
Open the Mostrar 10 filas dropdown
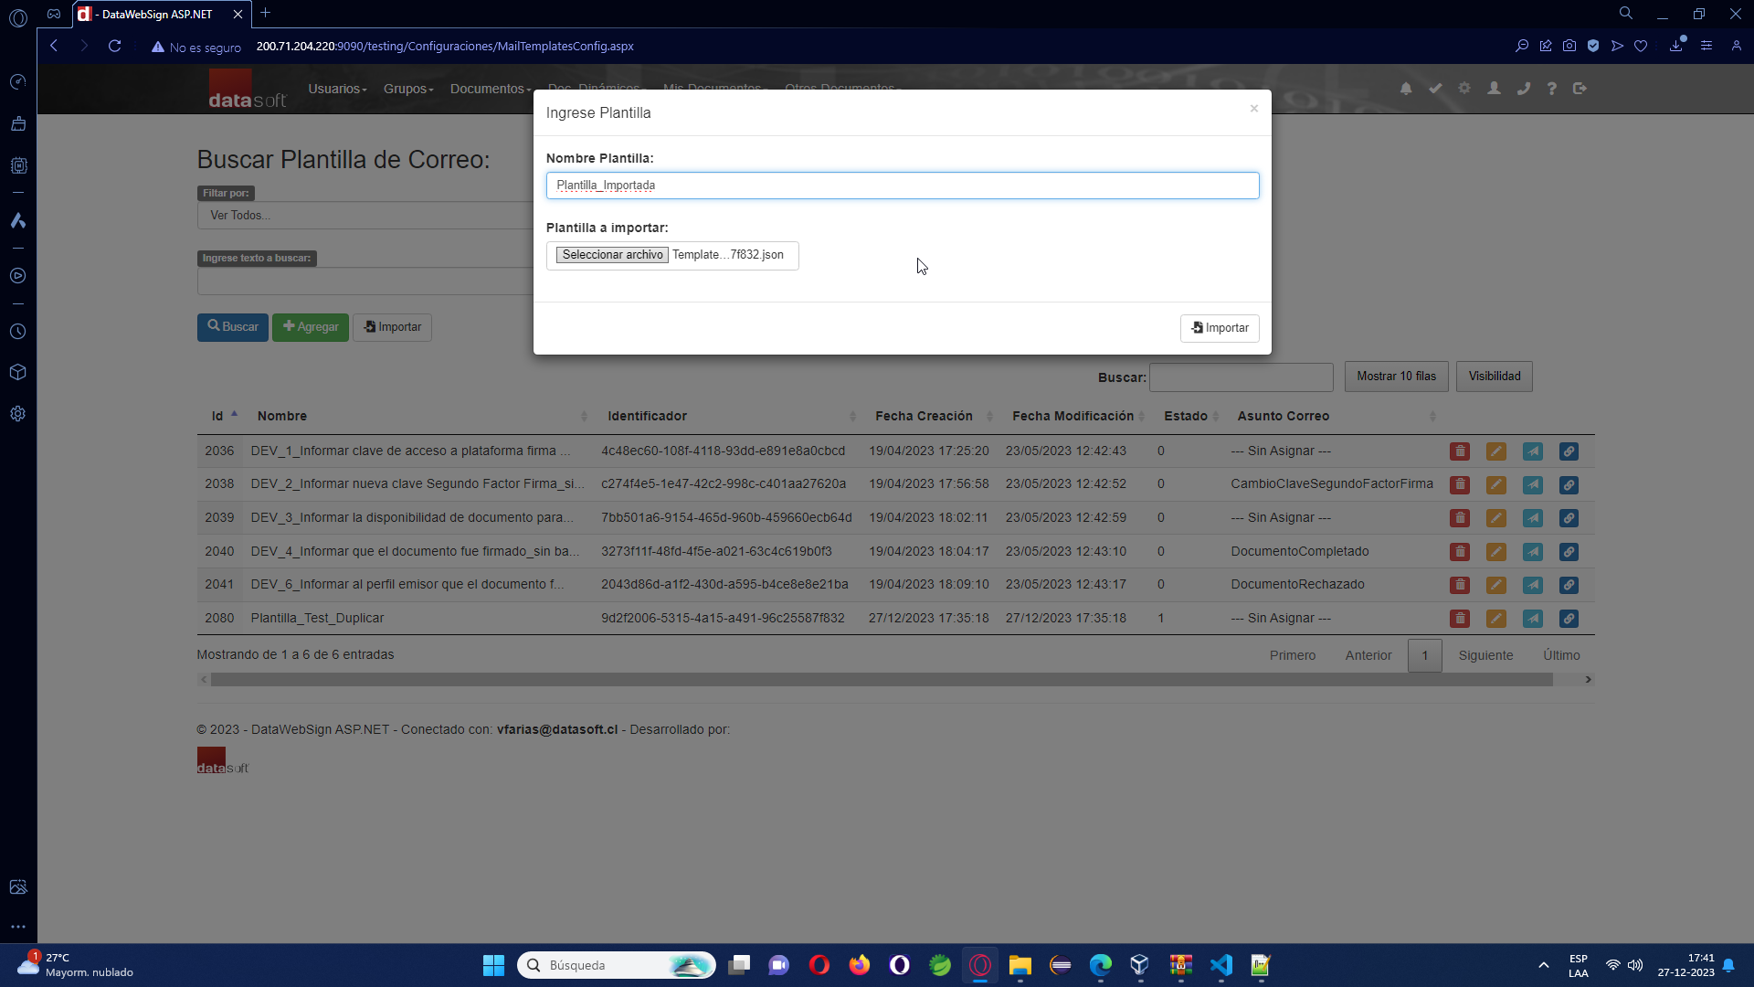pos(1396,377)
